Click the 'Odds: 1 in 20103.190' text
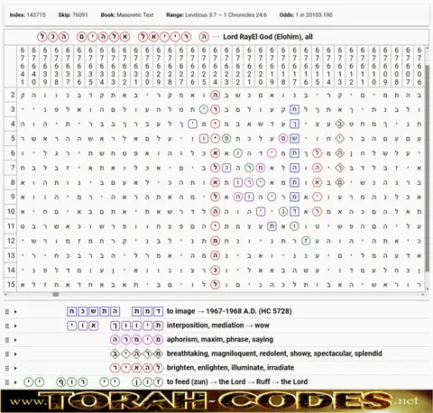 306,14
